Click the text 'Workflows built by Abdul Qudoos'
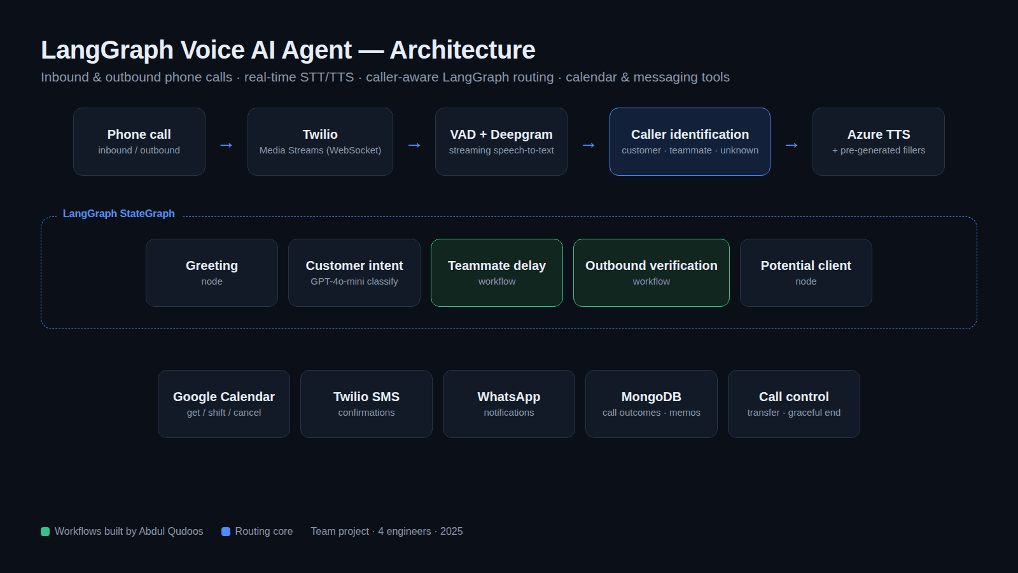 pos(129,532)
